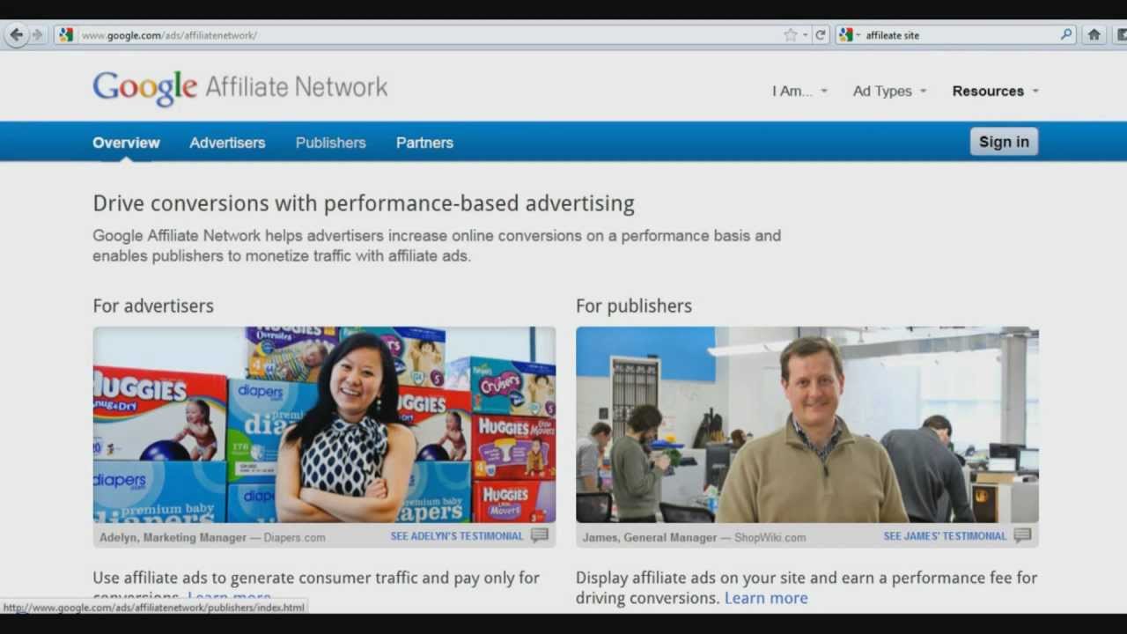Click the 'For advertisers' heading
Image resolution: width=1127 pixels, height=634 pixels.
coord(153,306)
